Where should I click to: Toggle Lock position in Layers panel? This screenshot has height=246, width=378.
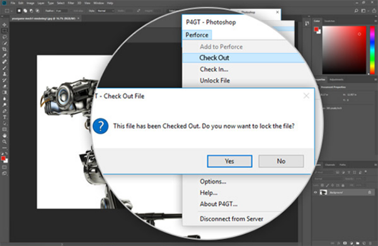(x=333, y=185)
